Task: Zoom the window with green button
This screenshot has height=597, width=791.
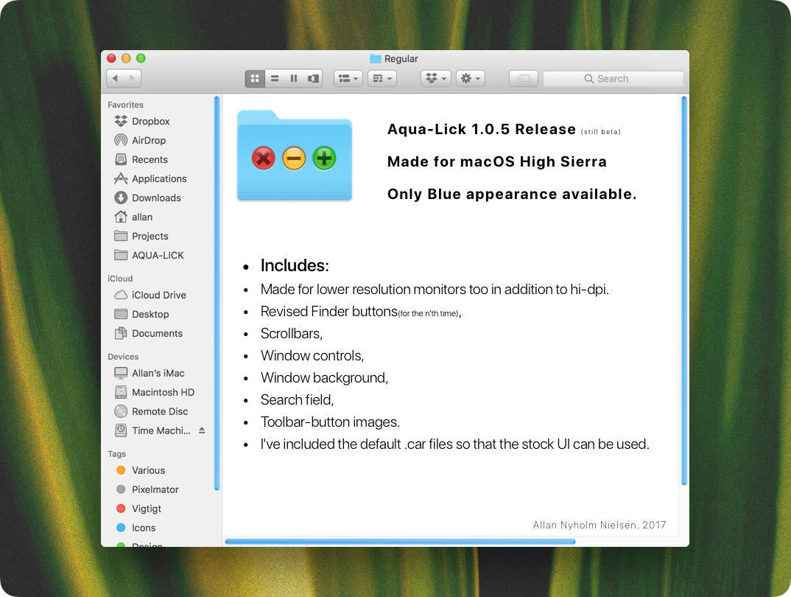Action: click(141, 58)
